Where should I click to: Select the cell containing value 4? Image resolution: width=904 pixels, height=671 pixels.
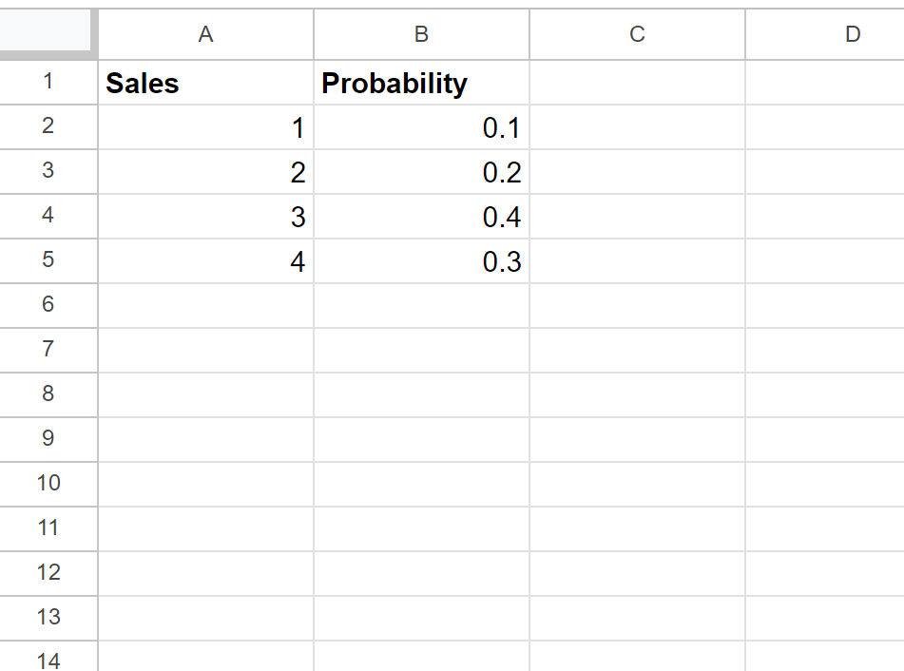[x=205, y=260]
